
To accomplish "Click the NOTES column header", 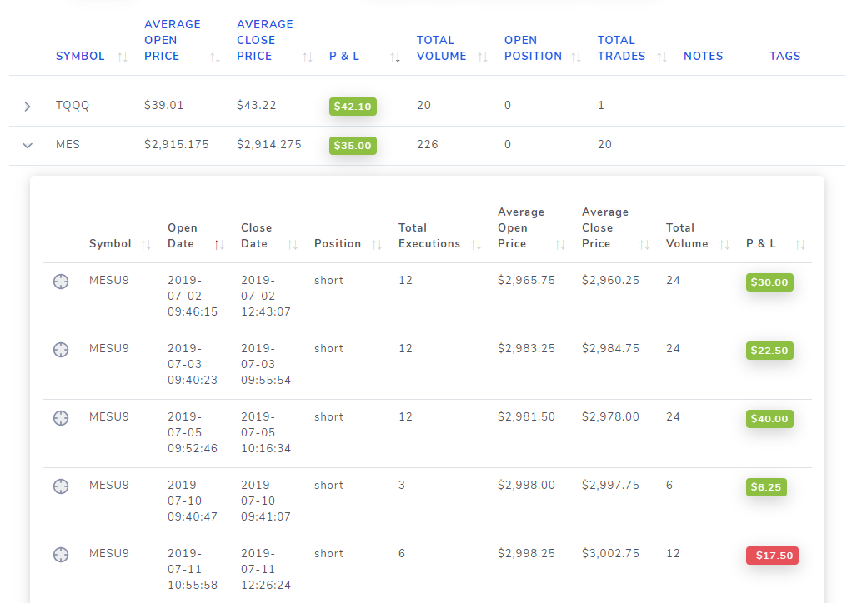I will point(703,57).
